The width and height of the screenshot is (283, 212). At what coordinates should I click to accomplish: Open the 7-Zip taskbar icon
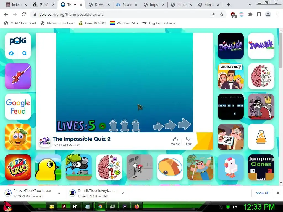[x=75, y=206]
